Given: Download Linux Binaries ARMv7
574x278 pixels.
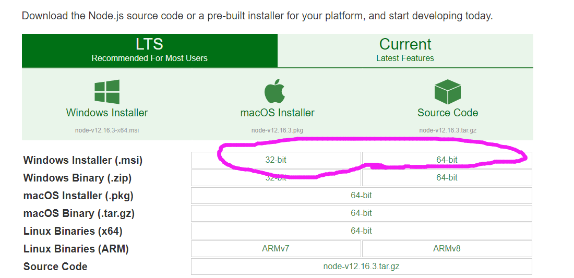Looking at the screenshot, I should [x=276, y=249].
